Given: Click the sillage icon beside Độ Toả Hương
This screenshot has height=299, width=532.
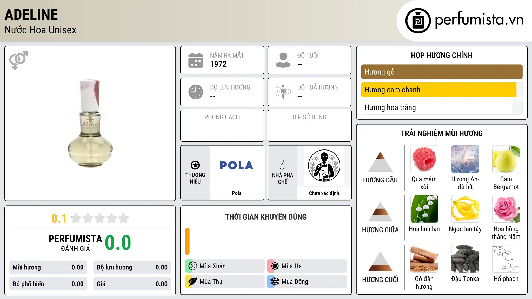Looking at the screenshot, I should pos(283,92).
